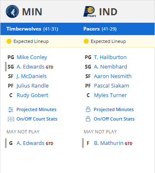Click Rudy Gobert at center position
Image resolution: width=155 pixels, height=173 pixels.
[32, 95]
